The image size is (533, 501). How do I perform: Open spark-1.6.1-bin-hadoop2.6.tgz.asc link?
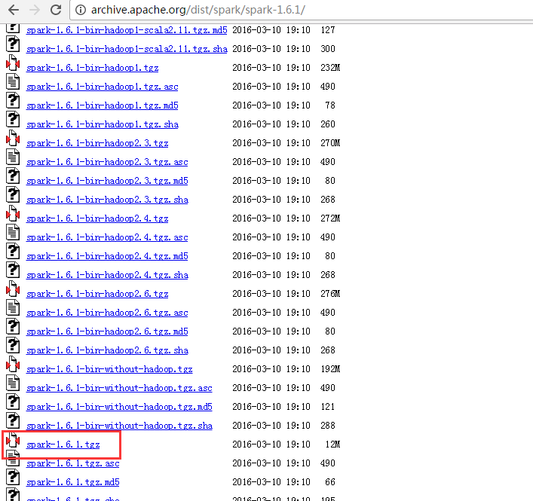point(107,313)
